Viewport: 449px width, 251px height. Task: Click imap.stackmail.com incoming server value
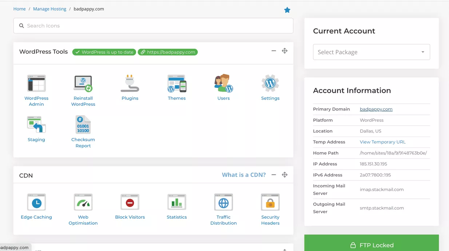click(382, 190)
